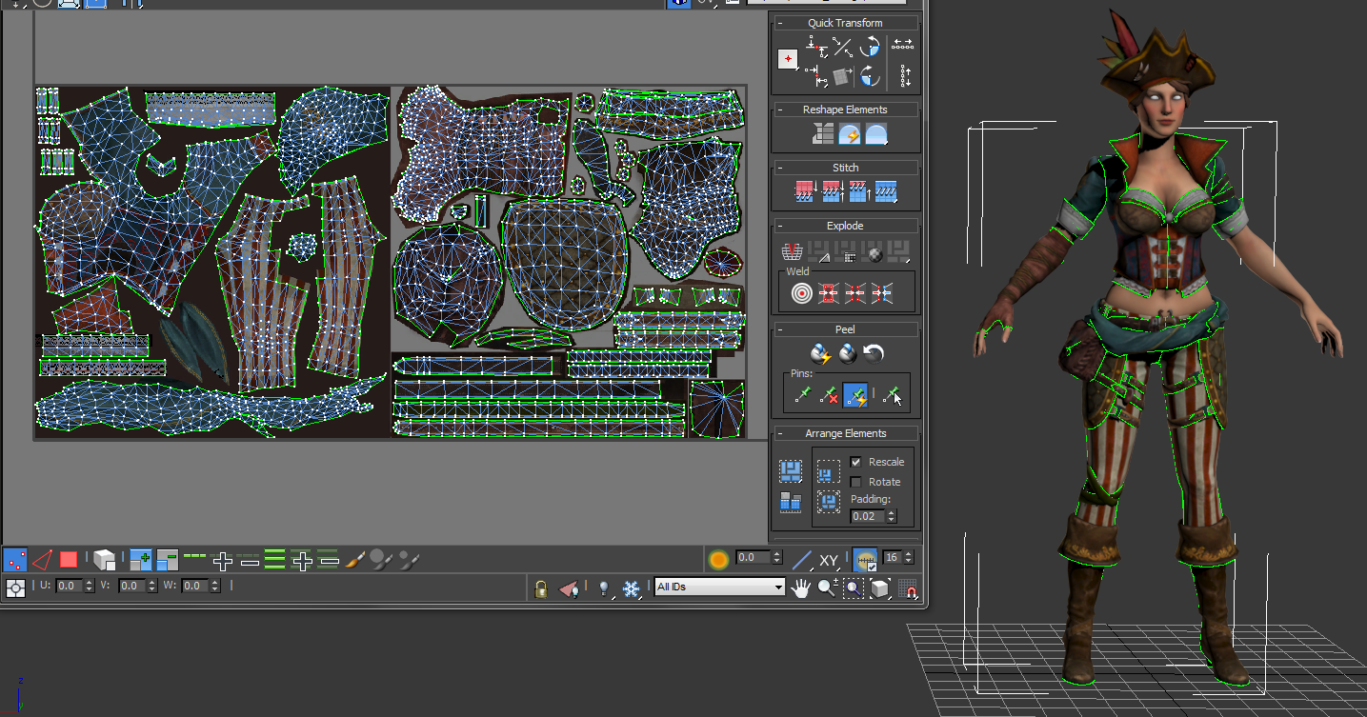Screen dimensions: 1367x717
Task: Toggle Lock Selected Subobjects padlock icon
Action: pos(540,588)
